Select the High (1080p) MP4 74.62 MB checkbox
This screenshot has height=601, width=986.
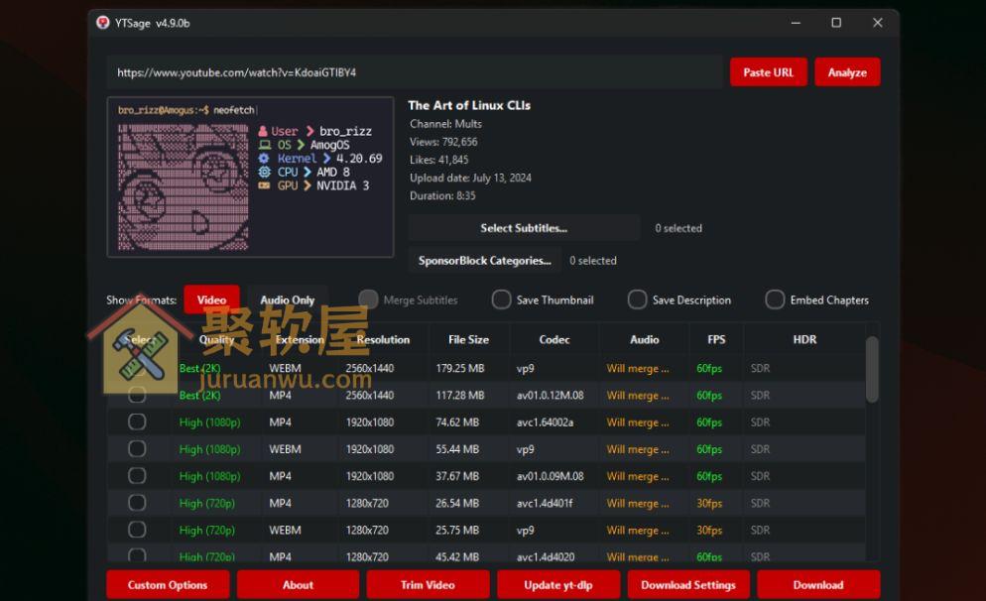tap(137, 421)
